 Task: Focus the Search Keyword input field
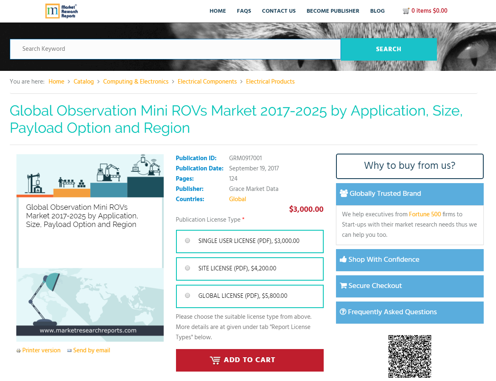[x=175, y=49]
